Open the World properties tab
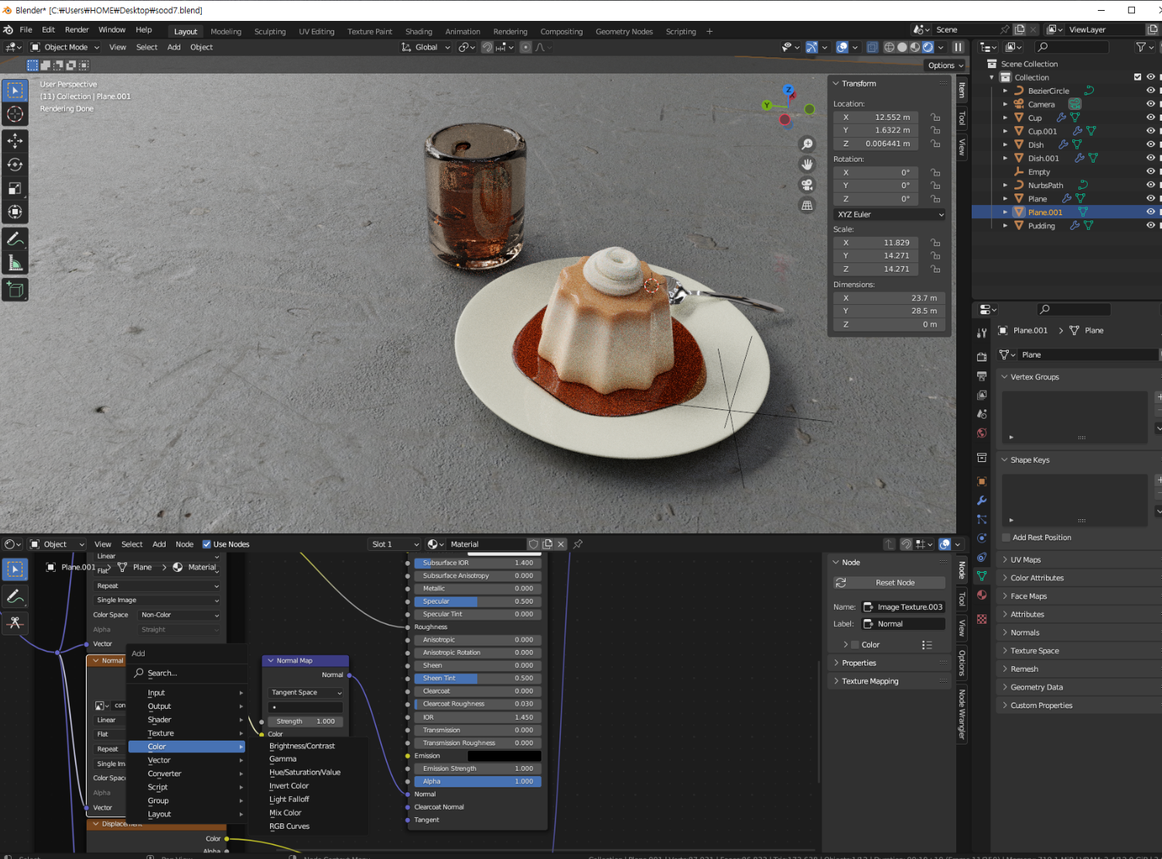Image resolution: width=1162 pixels, height=859 pixels. (982, 433)
